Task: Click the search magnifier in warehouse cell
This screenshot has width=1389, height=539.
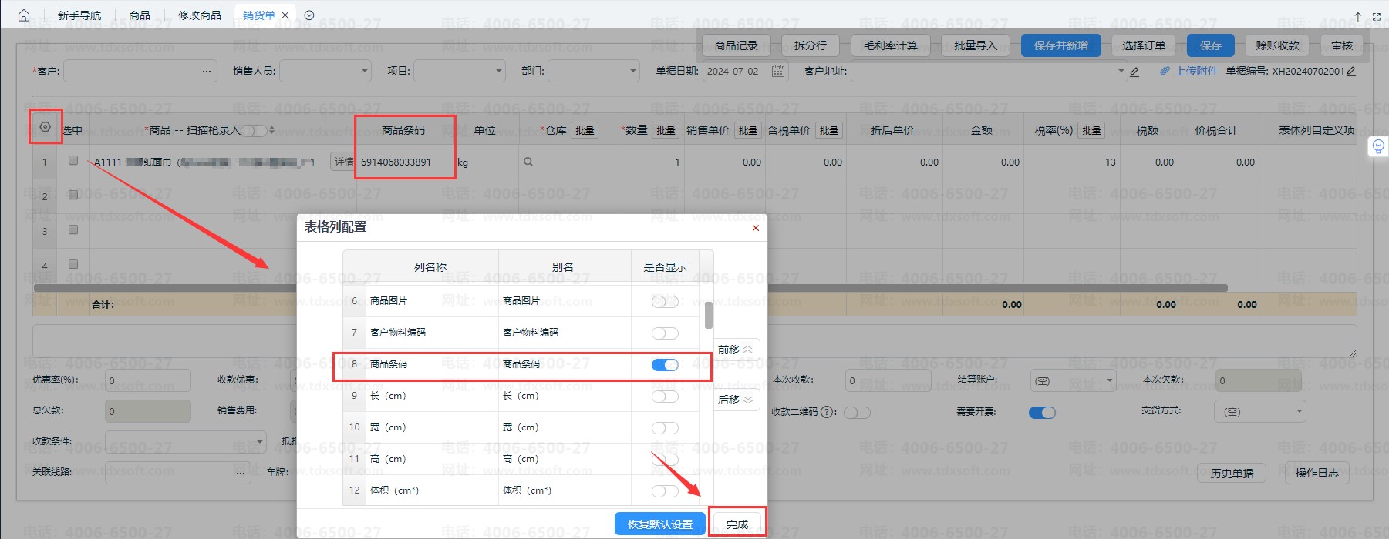Action: (528, 162)
